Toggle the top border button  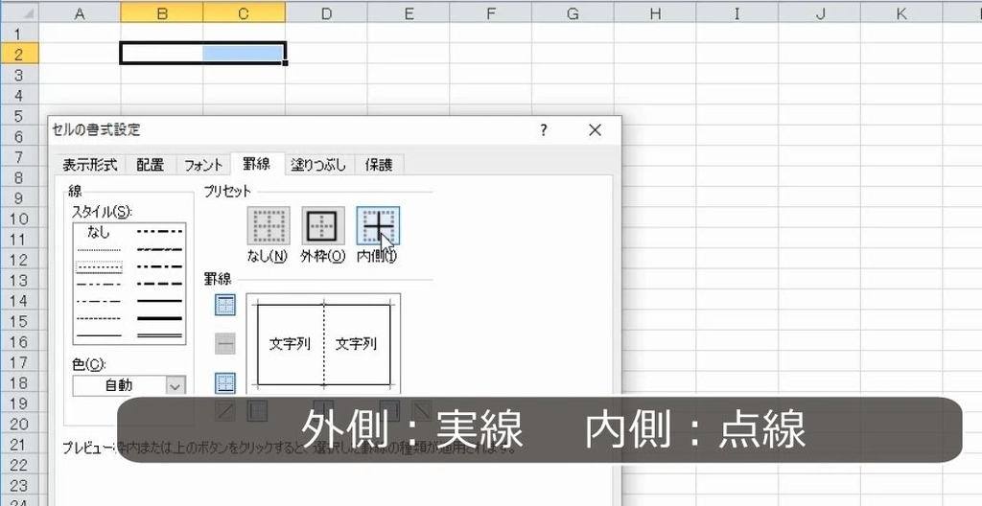pos(225,305)
